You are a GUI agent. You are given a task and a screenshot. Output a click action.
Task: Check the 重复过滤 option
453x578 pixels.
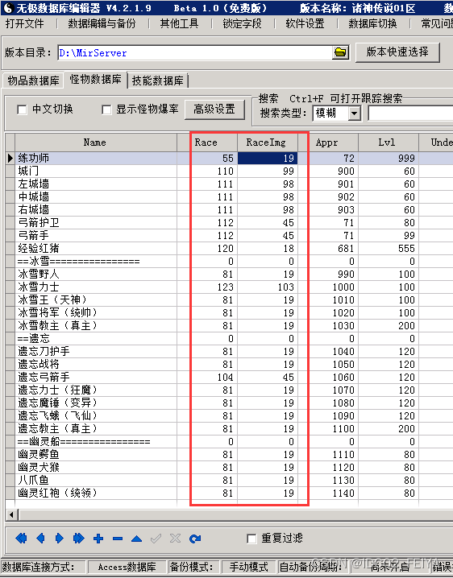pos(251,539)
